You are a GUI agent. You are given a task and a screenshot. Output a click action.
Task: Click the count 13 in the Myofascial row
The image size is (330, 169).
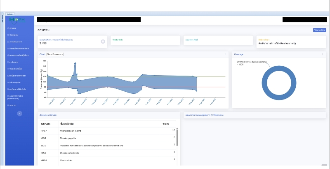(x=174, y=130)
